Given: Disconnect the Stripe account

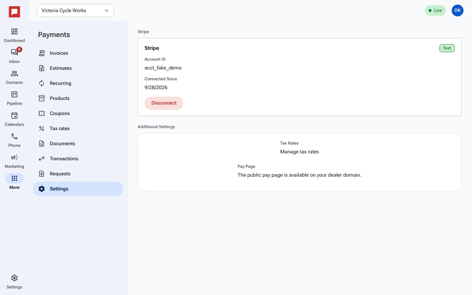Looking at the screenshot, I should tap(164, 103).
